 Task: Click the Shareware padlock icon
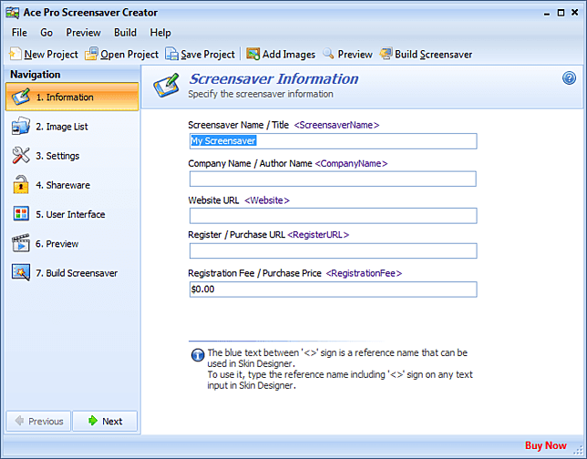pos(21,185)
